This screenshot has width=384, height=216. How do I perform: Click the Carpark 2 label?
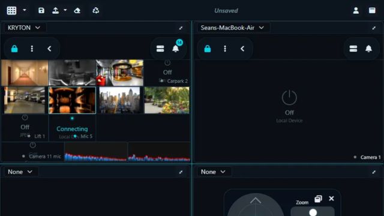click(178, 81)
